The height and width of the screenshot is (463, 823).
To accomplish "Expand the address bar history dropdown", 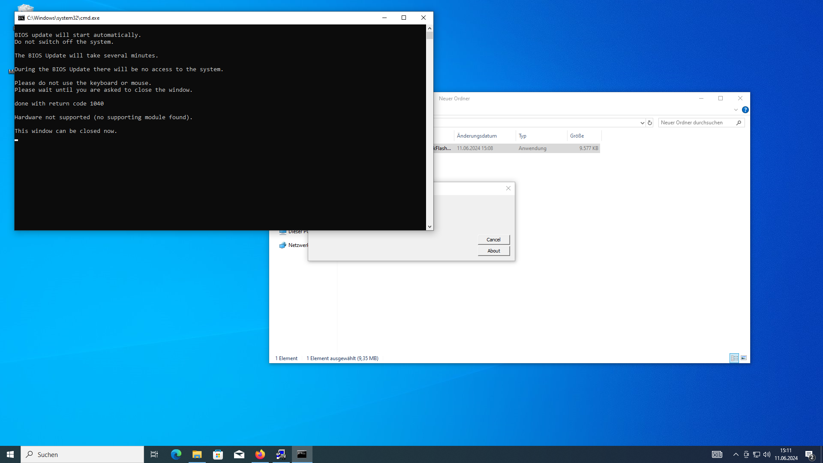I will [x=642, y=123].
